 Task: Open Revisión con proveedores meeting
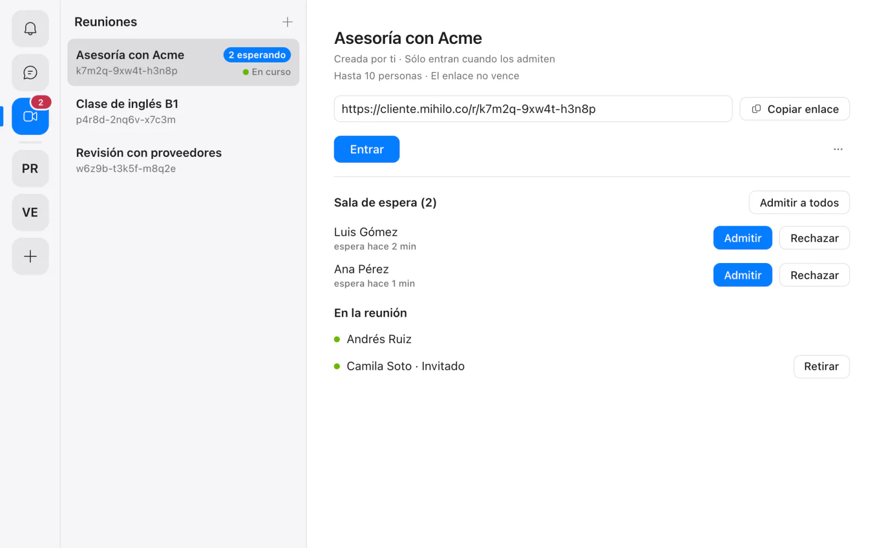click(x=183, y=160)
